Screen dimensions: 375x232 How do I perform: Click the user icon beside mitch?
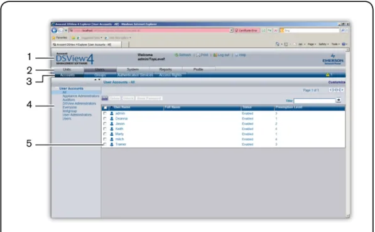111,139
